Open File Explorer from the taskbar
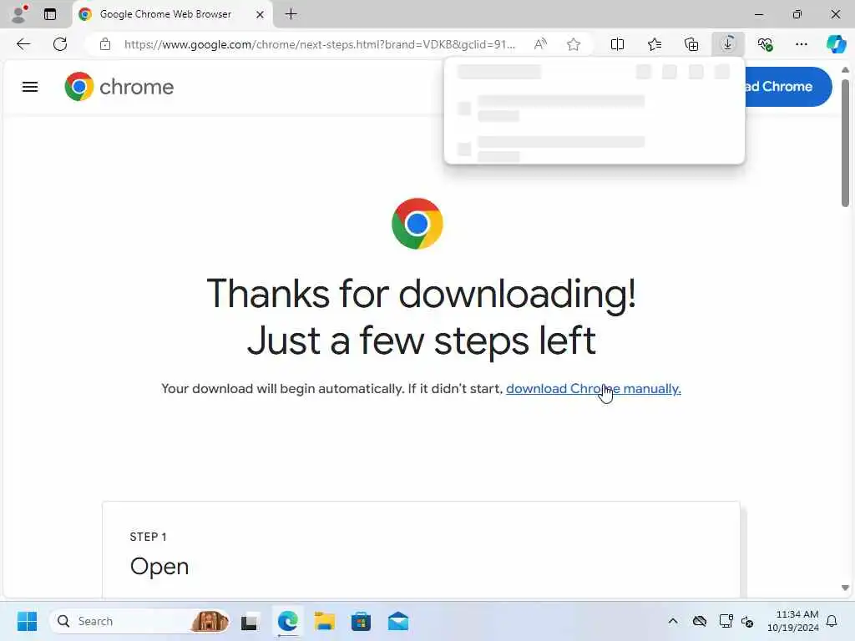This screenshot has height=641, width=855. [x=325, y=621]
